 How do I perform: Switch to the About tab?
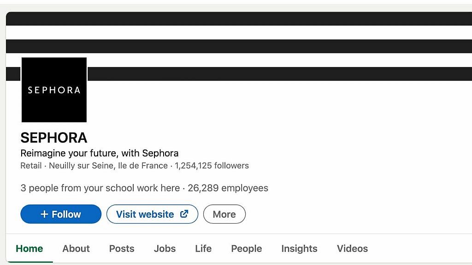(x=76, y=248)
